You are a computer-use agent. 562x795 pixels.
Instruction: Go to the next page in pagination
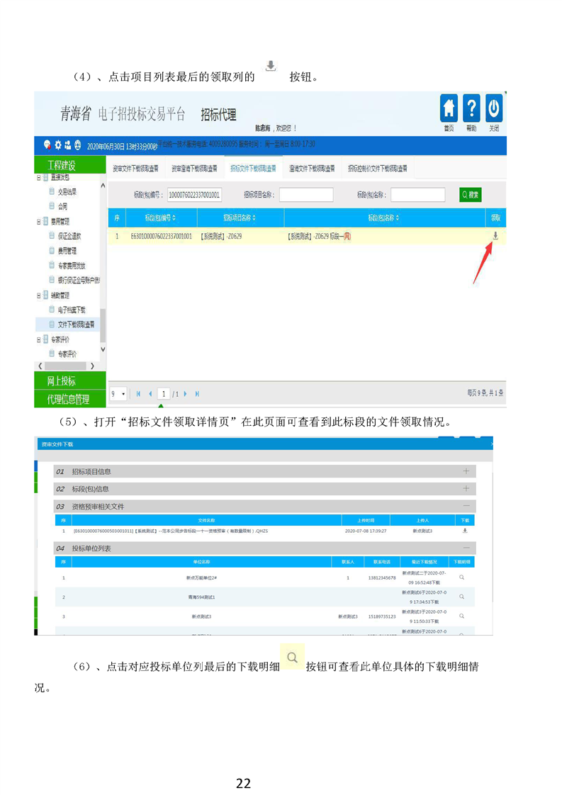[186, 393]
